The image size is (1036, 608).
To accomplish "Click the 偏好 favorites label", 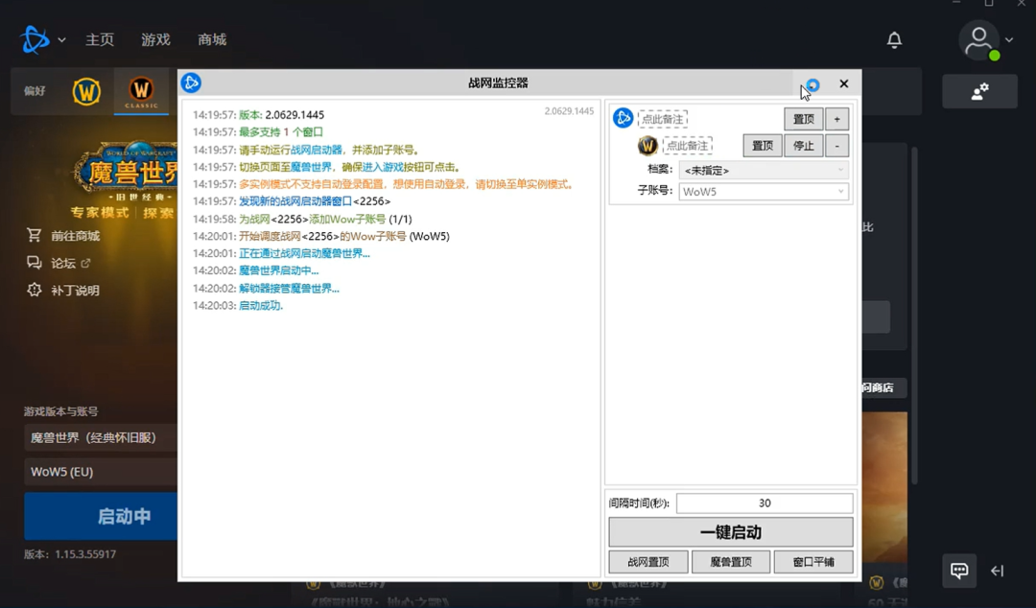I will tap(35, 91).
